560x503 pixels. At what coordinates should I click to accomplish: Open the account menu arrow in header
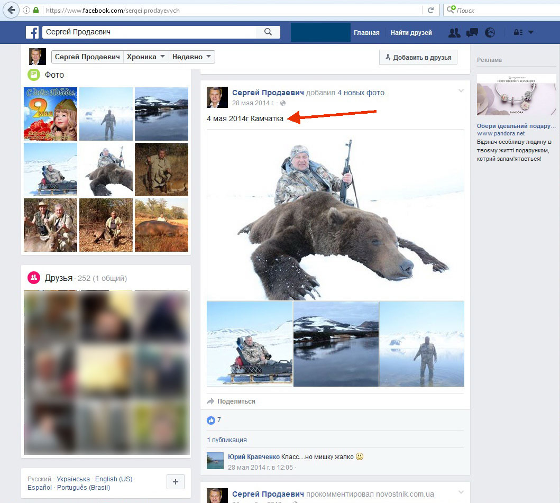pyautogui.click(x=531, y=33)
